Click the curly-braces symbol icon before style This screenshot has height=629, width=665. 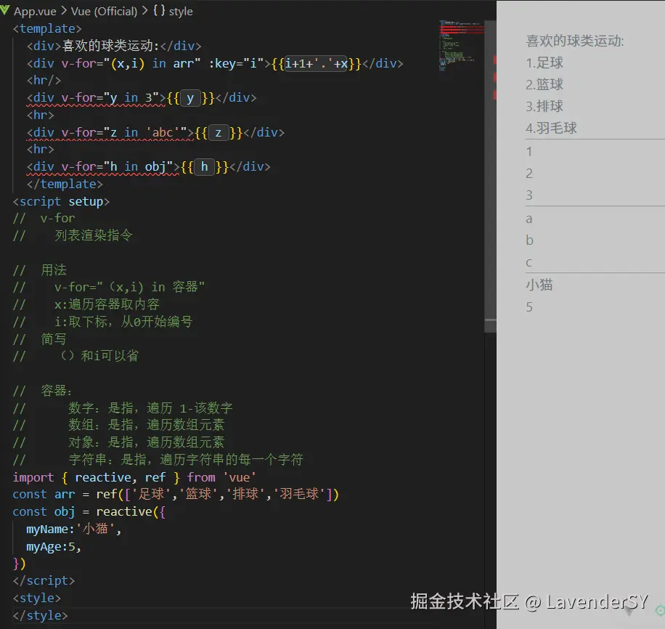point(158,11)
